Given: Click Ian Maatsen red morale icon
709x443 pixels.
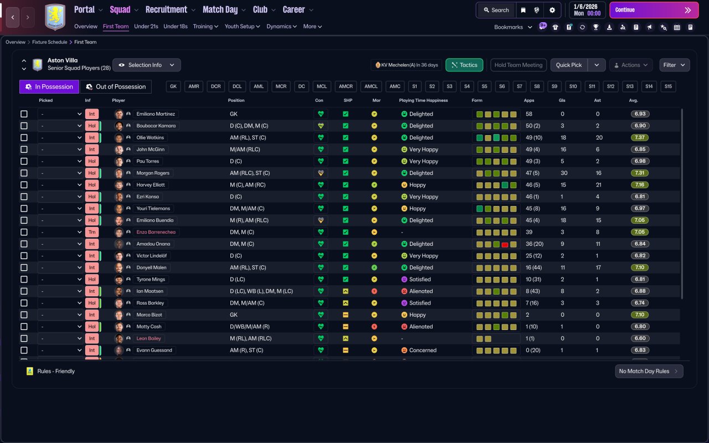Looking at the screenshot, I should coord(374,291).
